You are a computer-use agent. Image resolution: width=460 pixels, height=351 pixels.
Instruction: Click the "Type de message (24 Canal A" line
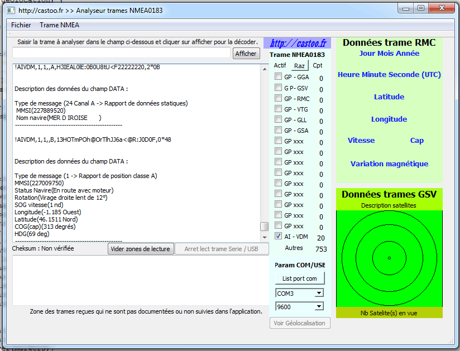(101, 103)
